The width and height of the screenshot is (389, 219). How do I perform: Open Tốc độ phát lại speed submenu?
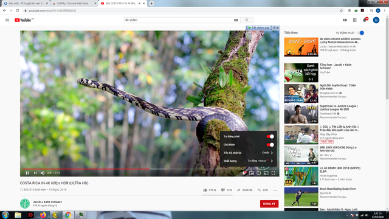249,153
